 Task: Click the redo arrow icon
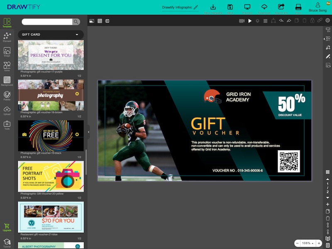point(289,20)
